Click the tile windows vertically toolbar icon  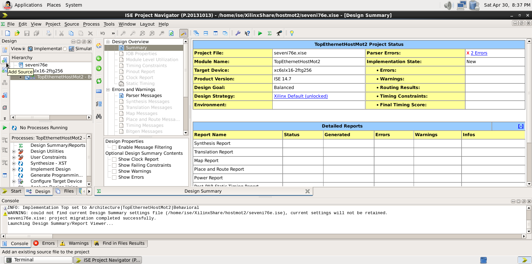(x=215, y=33)
